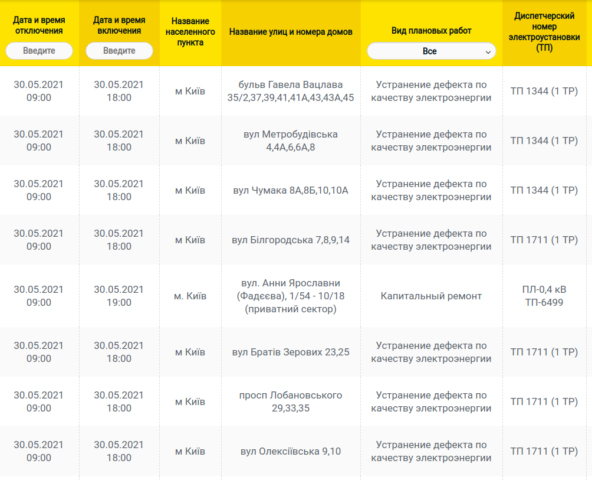Click the reconnection date in Лобановського row
Screen dimensions: 592x480
pos(119,401)
